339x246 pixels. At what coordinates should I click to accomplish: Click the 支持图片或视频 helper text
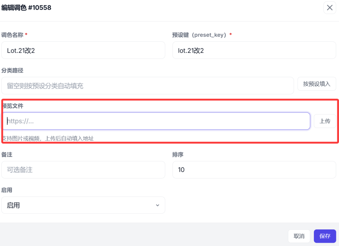point(48,138)
